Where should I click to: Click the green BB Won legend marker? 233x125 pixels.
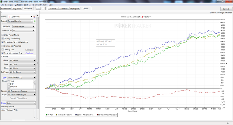(46, 115)
